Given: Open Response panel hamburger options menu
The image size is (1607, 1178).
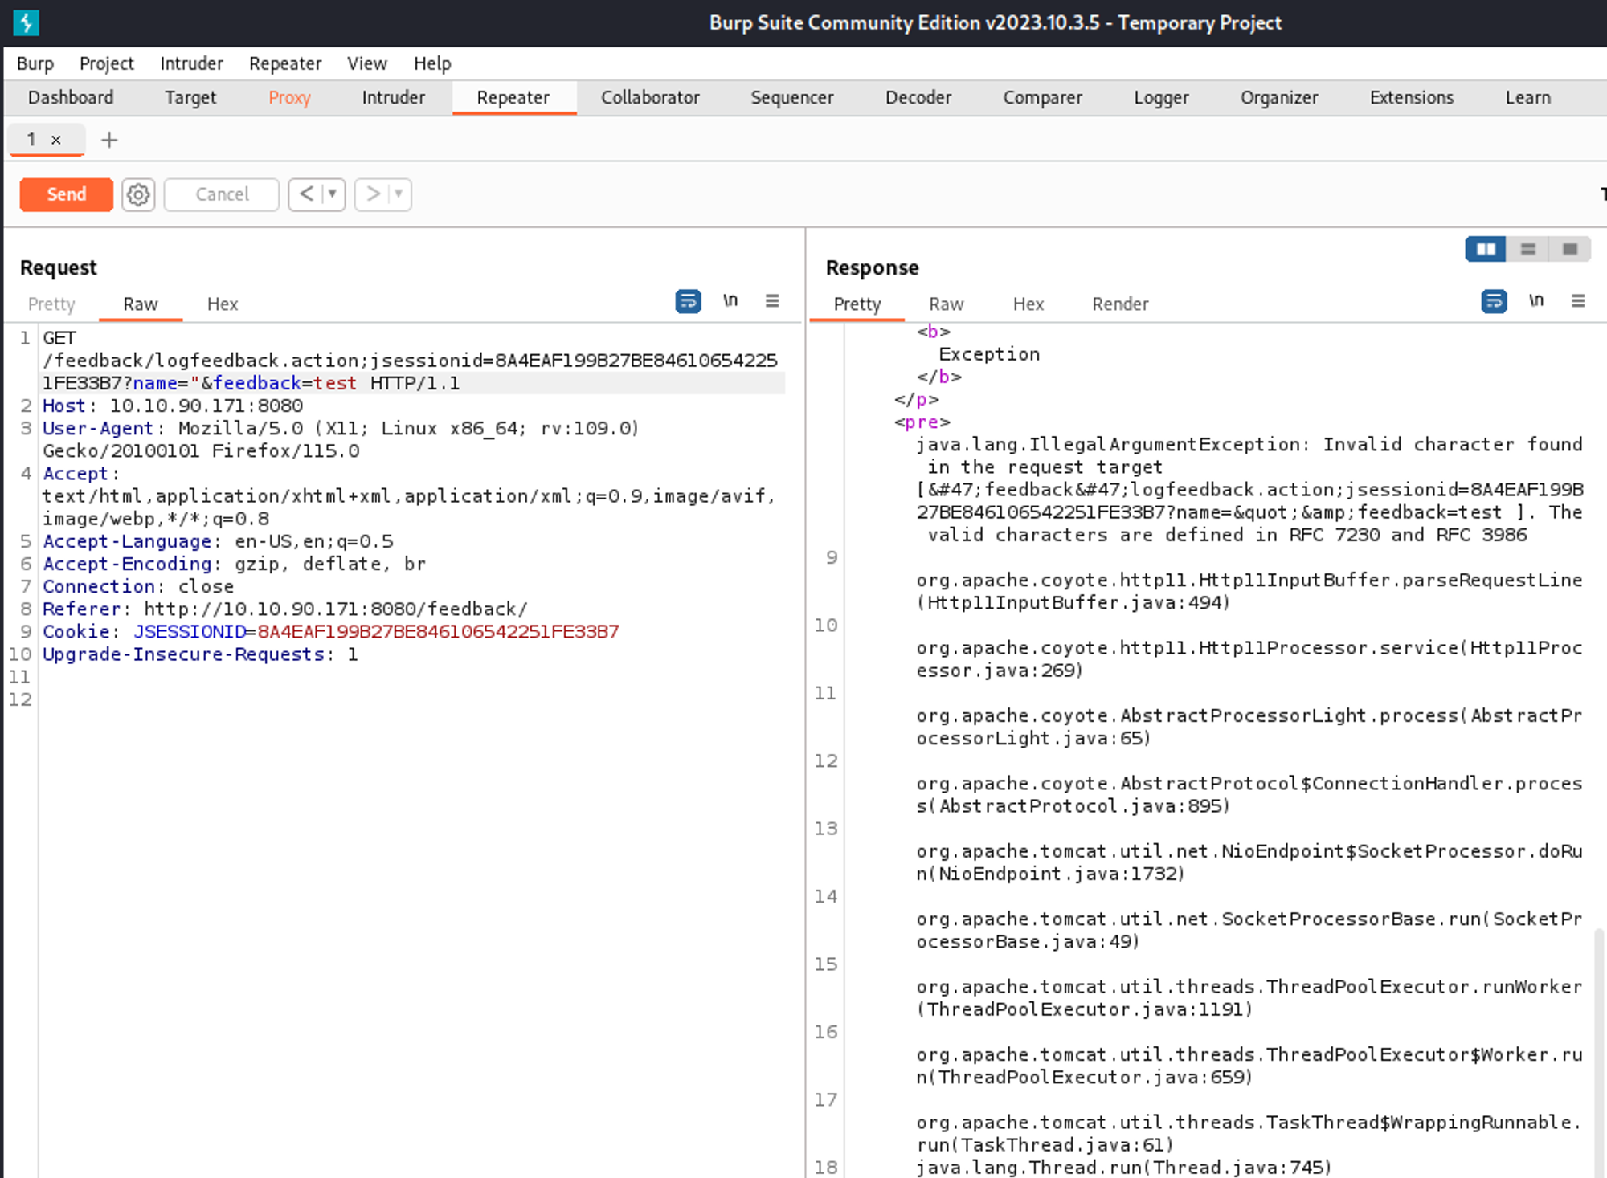Looking at the screenshot, I should [x=1578, y=301].
